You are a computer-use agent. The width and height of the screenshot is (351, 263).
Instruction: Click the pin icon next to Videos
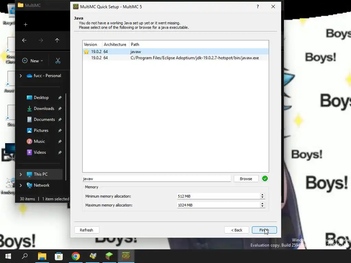click(60, 152)
